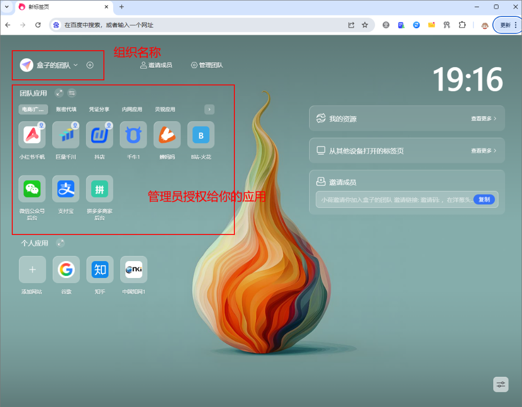Open the 邀请成员 link at top
Image resolution: width=522 pixels, height=407 pixels.
[156, 65]
